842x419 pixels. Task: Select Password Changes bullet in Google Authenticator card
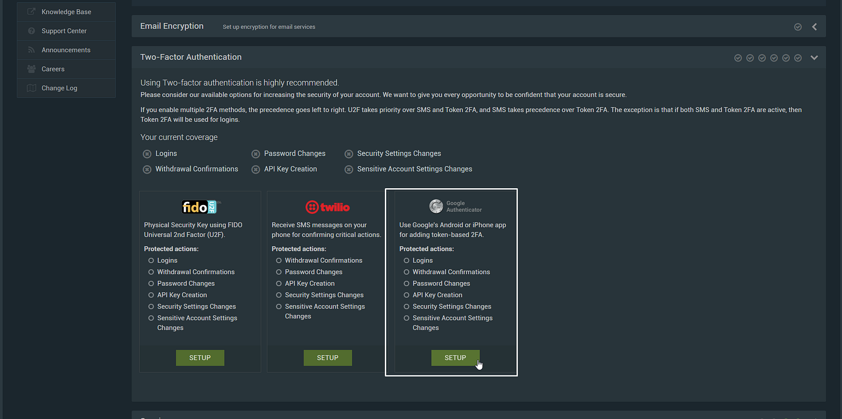406,283
